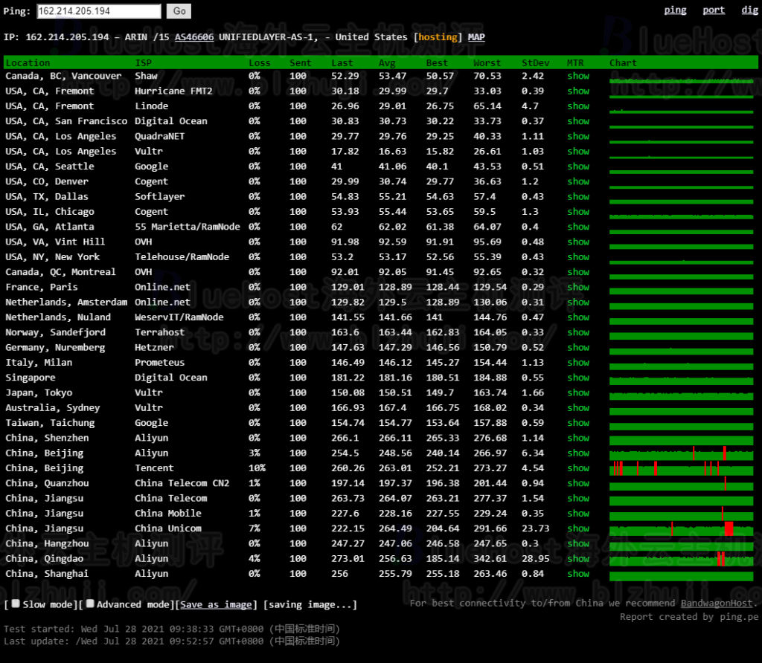Show MTR for Denver Cogent
This screenshot has width=762, height=663.
pyautogui.click(x=577, y=181)
